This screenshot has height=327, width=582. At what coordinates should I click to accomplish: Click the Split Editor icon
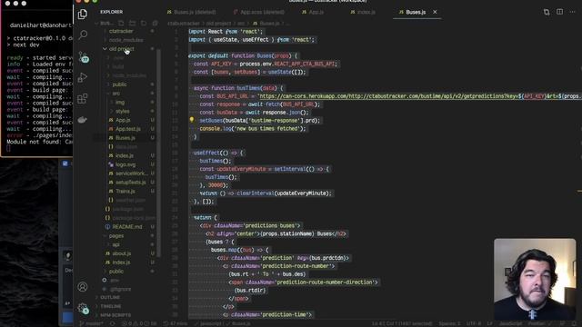click(560, 12)
